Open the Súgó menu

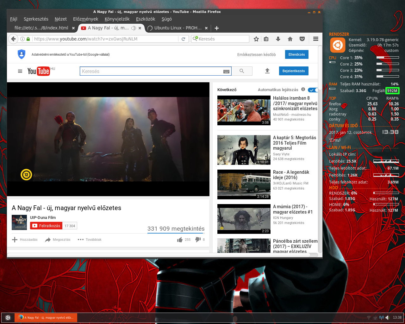167,19
